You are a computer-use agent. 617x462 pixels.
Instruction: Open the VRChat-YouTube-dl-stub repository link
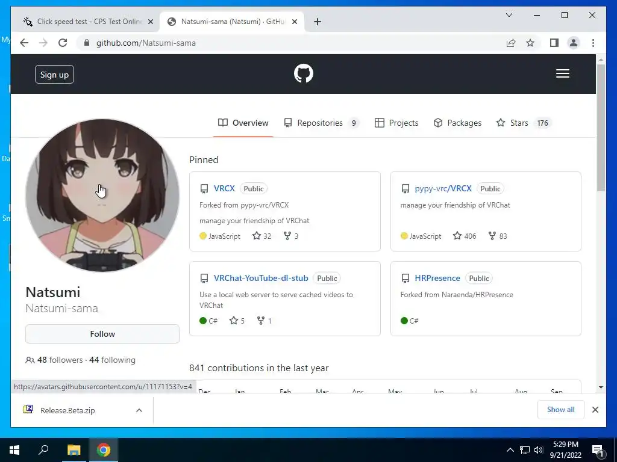[x=261, y=278]
